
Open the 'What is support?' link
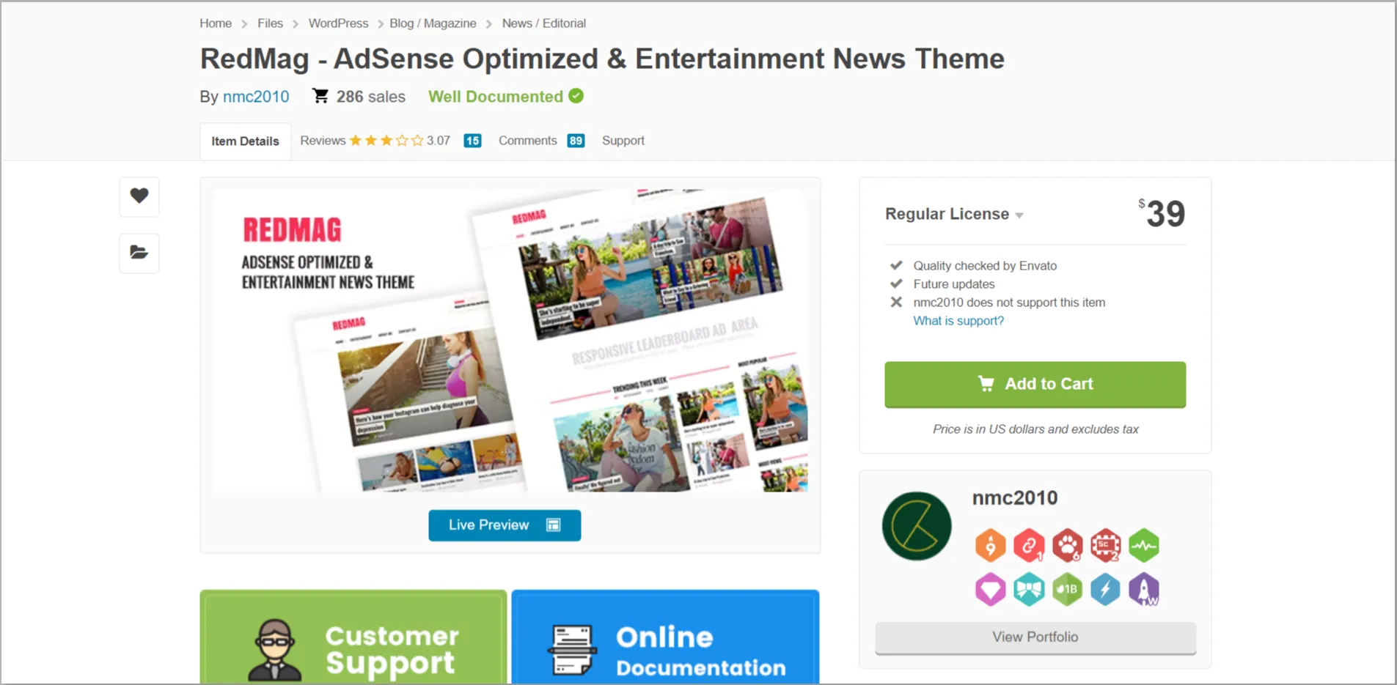(x=958, y=321)
